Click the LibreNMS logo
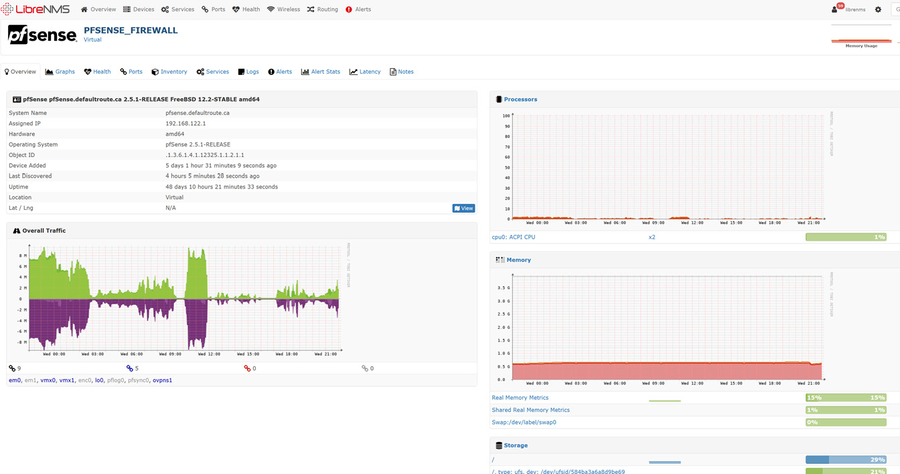 (x=35, y=9)
